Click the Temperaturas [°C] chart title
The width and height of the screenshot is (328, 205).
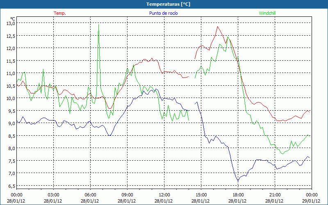168,4
